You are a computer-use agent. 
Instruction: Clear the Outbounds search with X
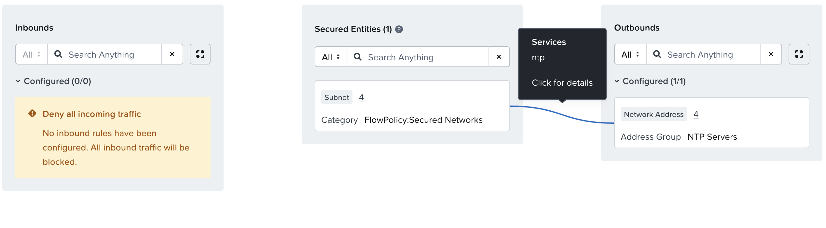pos(771,54)
